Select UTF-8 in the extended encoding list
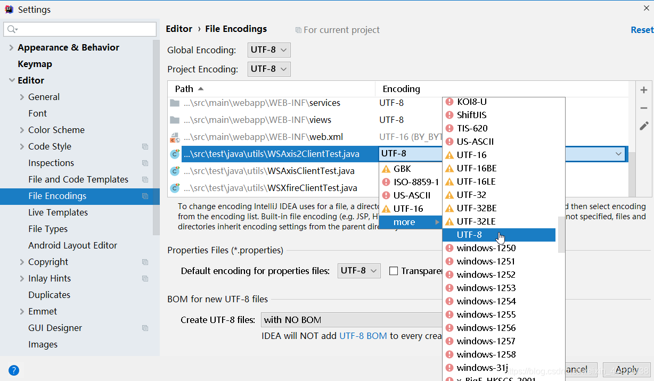Viewport: 654px width, 381px height. pyautogui.click(x=499, y=235)
